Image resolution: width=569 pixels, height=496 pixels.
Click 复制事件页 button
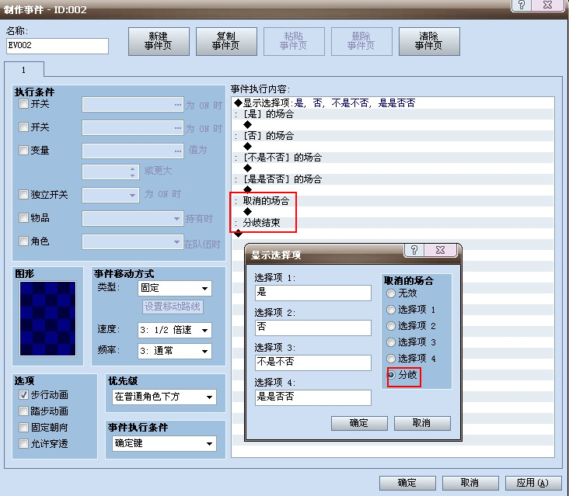[x=226, y=41]
